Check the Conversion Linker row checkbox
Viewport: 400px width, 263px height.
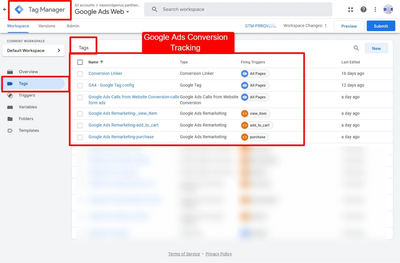click(x=80, y=74)
